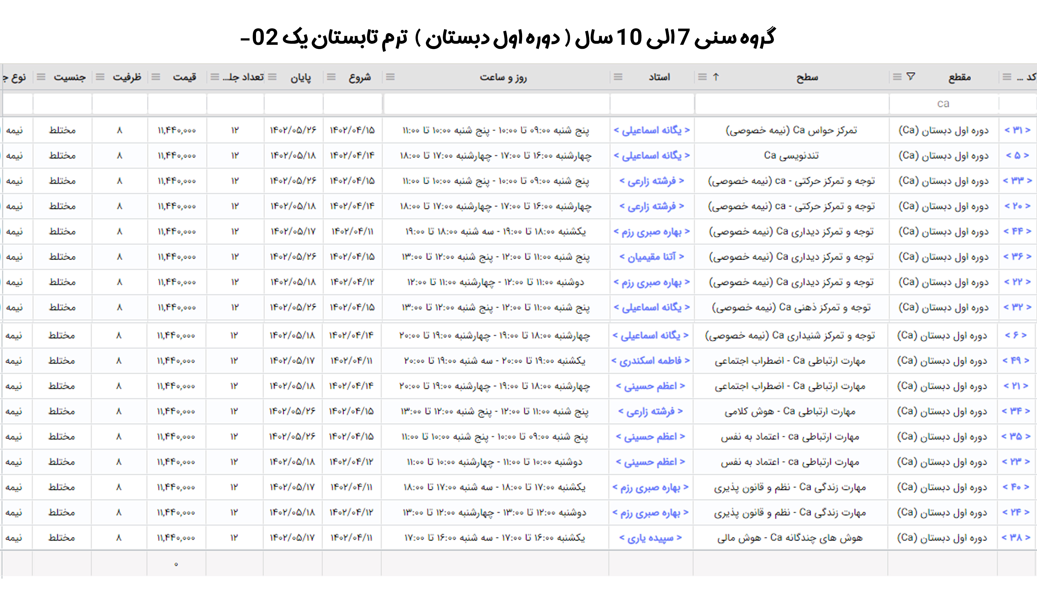1037x599 pixels.
Task: Open the استاد column menu icon
Action: [618, 77]
